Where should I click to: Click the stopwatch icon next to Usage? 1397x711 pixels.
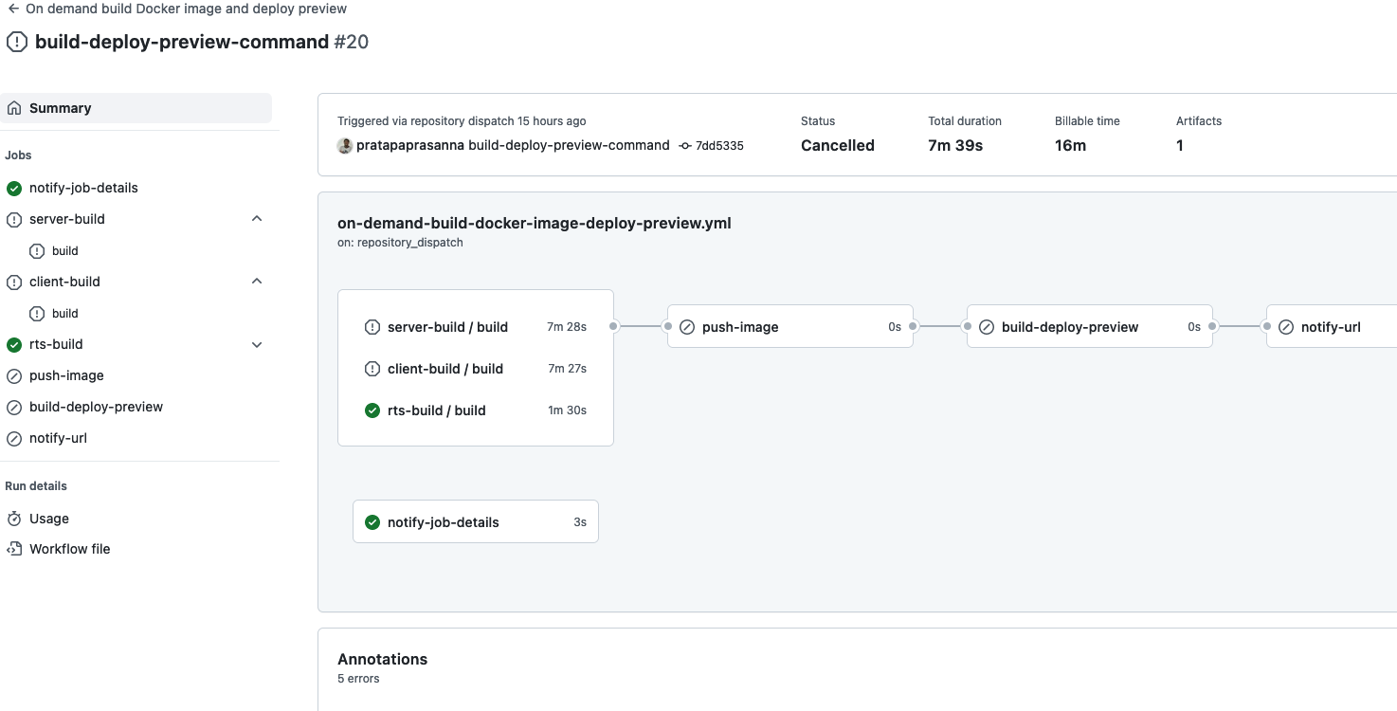click(x=14, y=519)
